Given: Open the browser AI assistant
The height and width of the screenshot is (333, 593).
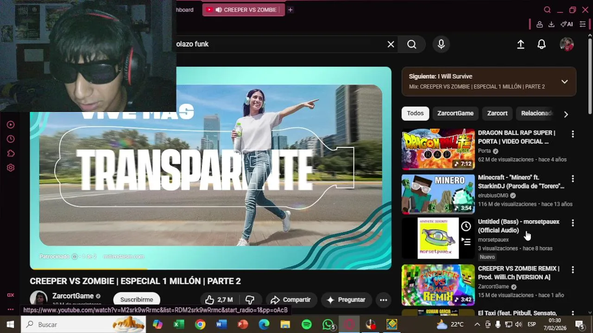Looking at the screenshot, I should 567,24.
